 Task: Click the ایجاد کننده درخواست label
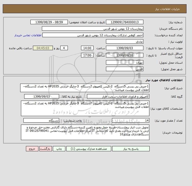[x=169, y=35]
